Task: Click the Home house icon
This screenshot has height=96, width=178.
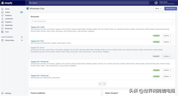Action: pyautogui.click(x=2, y=9)
